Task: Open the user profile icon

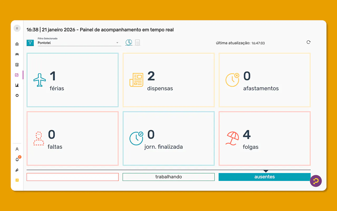Action: pyautogui.click(x=17, y=149)
